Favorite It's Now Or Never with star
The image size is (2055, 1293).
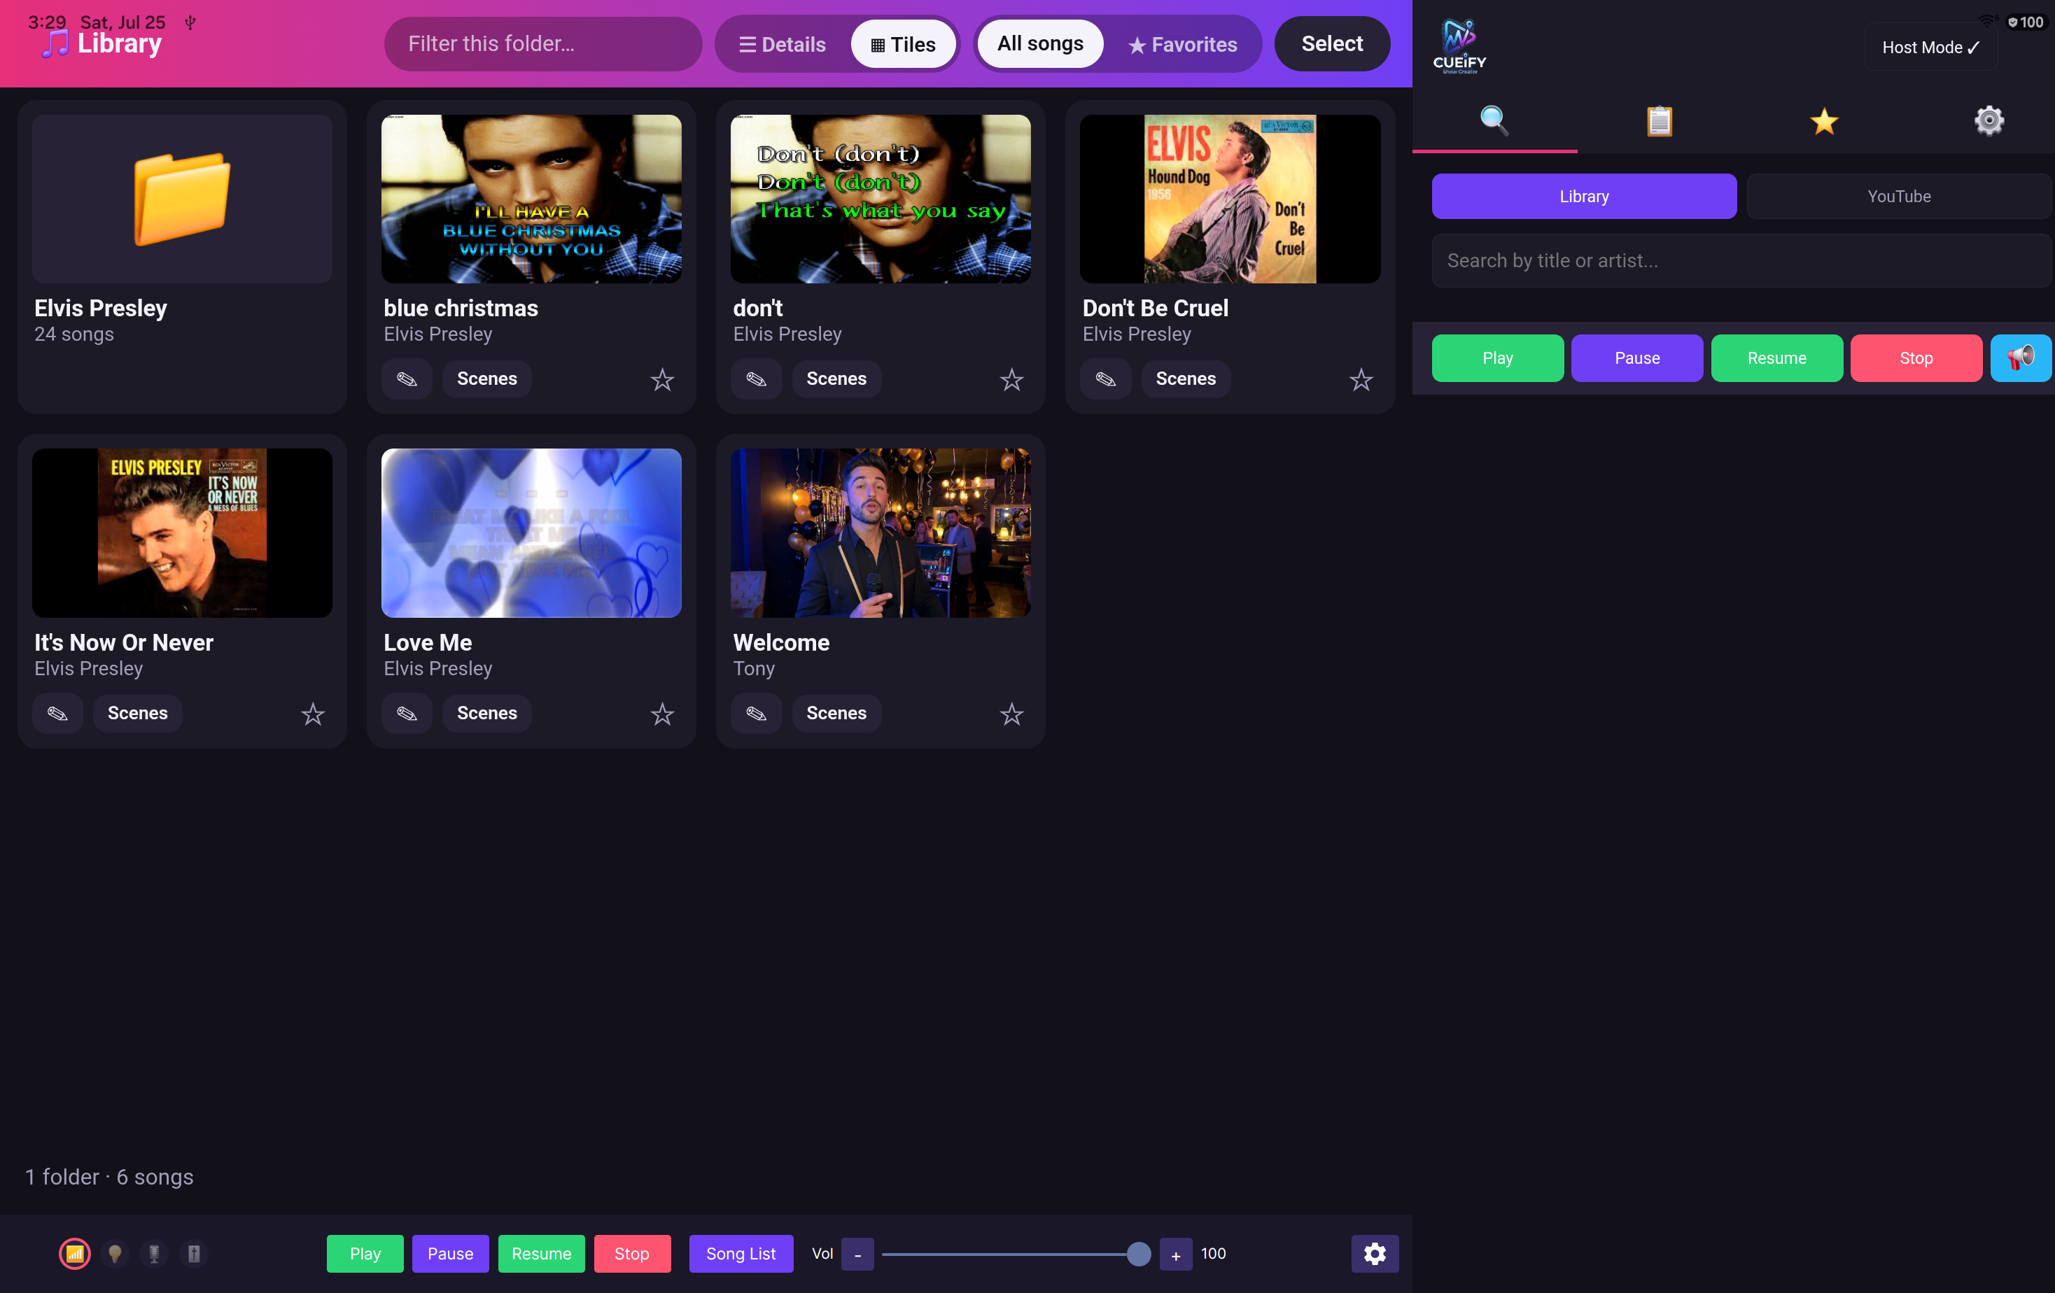[x=313, y=713]
